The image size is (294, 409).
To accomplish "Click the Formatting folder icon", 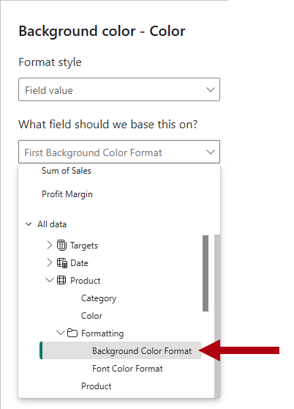I will (72, 333).
